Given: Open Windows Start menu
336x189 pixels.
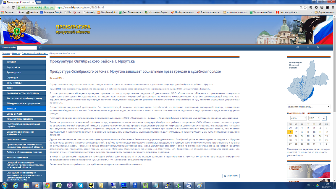Looking at the screenshot, I should 5,185.
